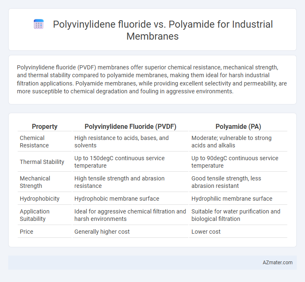Click the summary paragraph about PVDF membranes
The image size is (305, 282).
click(x=152, y=79)
